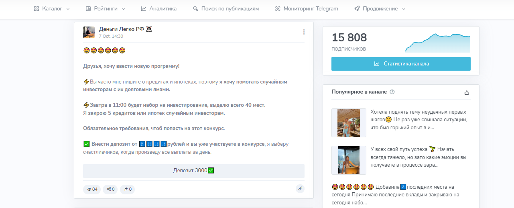
Task: Click the line Обязательное требования, чтоб попасть на этот конкурс
Action: tap(154, 128)
